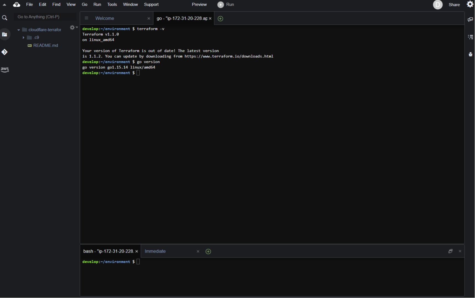
Task: Expand the .c9 folder
Action: point(23,37)
